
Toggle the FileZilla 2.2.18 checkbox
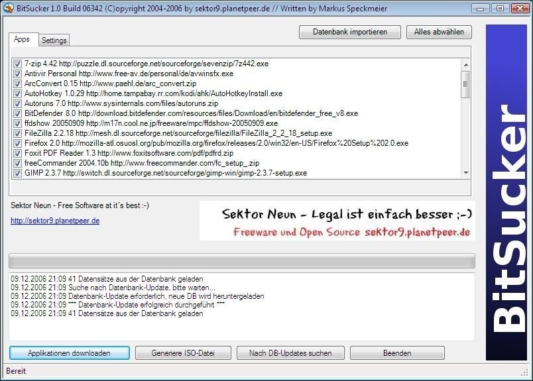click(17, 133)
